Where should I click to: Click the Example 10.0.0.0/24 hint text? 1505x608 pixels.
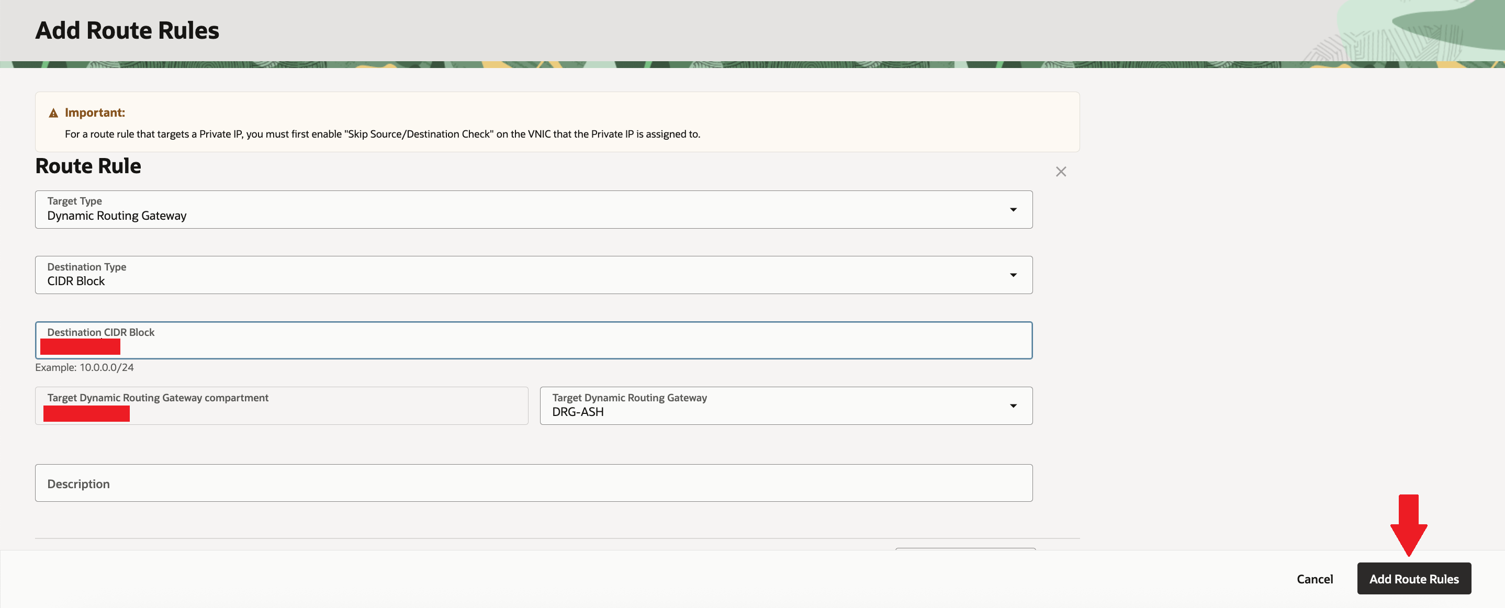pos(85,367)
